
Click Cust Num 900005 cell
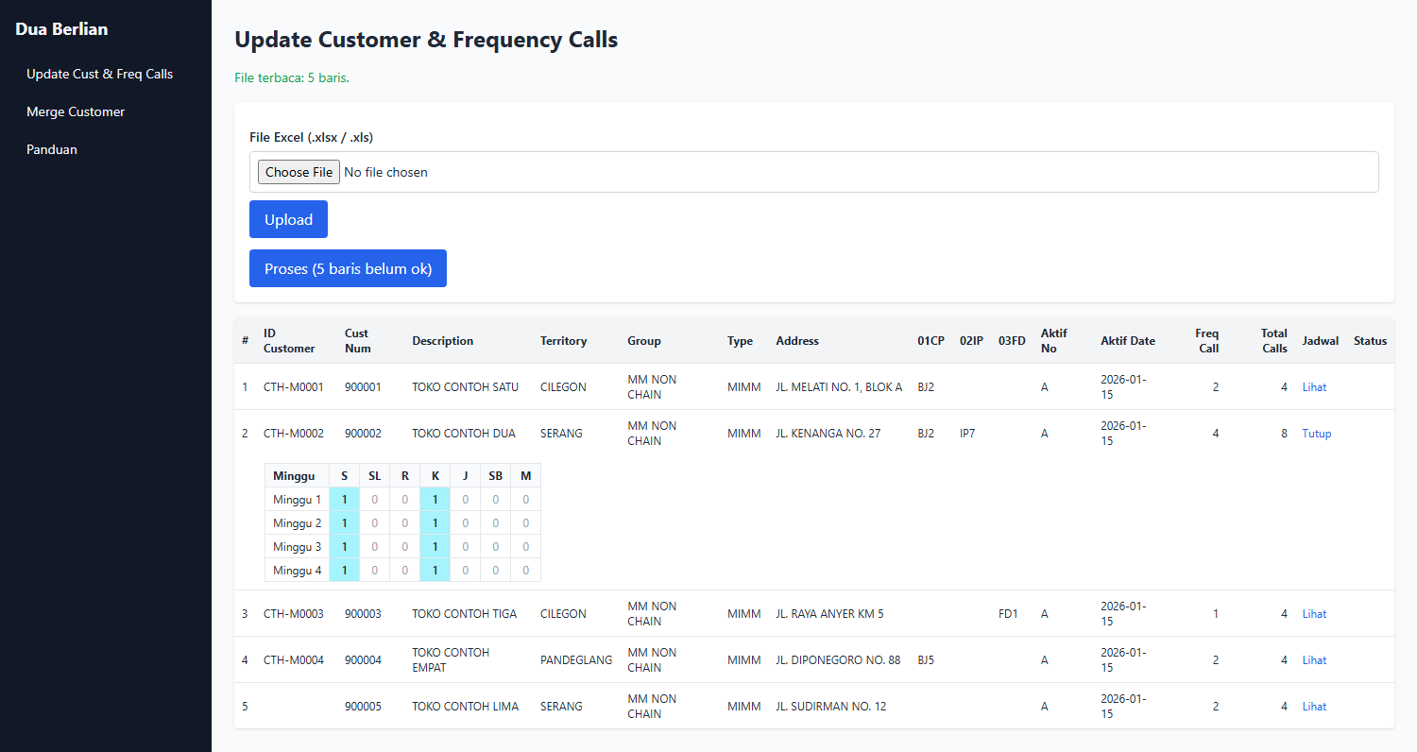(364, 706)
